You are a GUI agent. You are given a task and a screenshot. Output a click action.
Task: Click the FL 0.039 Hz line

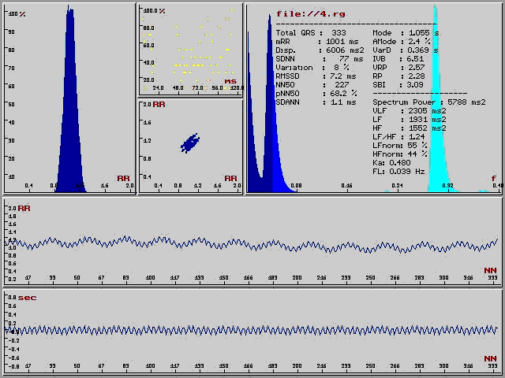pyautogui.click(x=398, y=171)
